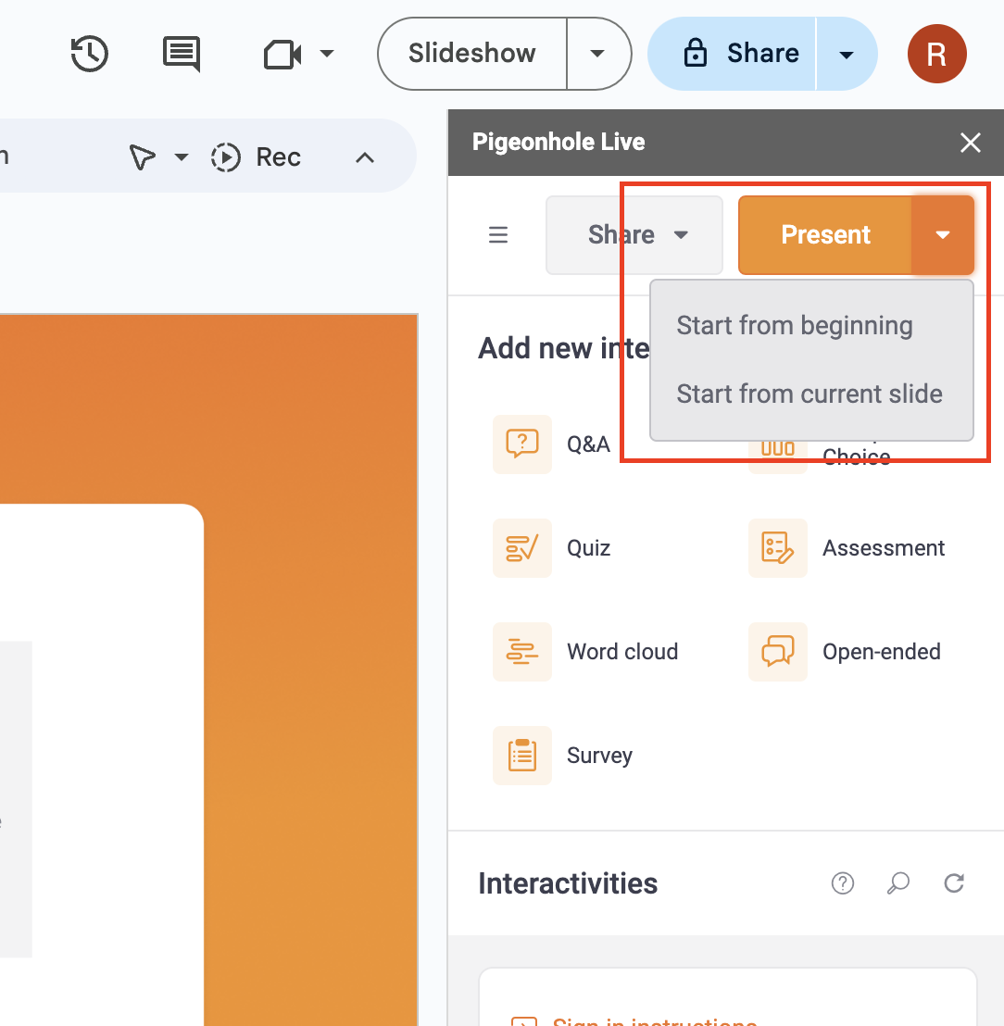Close the Pigeonhole Live panel
This screenshot has width=1004, height=1026.
970,143
